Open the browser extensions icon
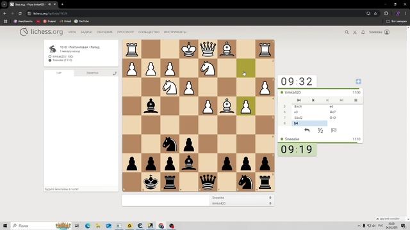 tap(386, 13)
